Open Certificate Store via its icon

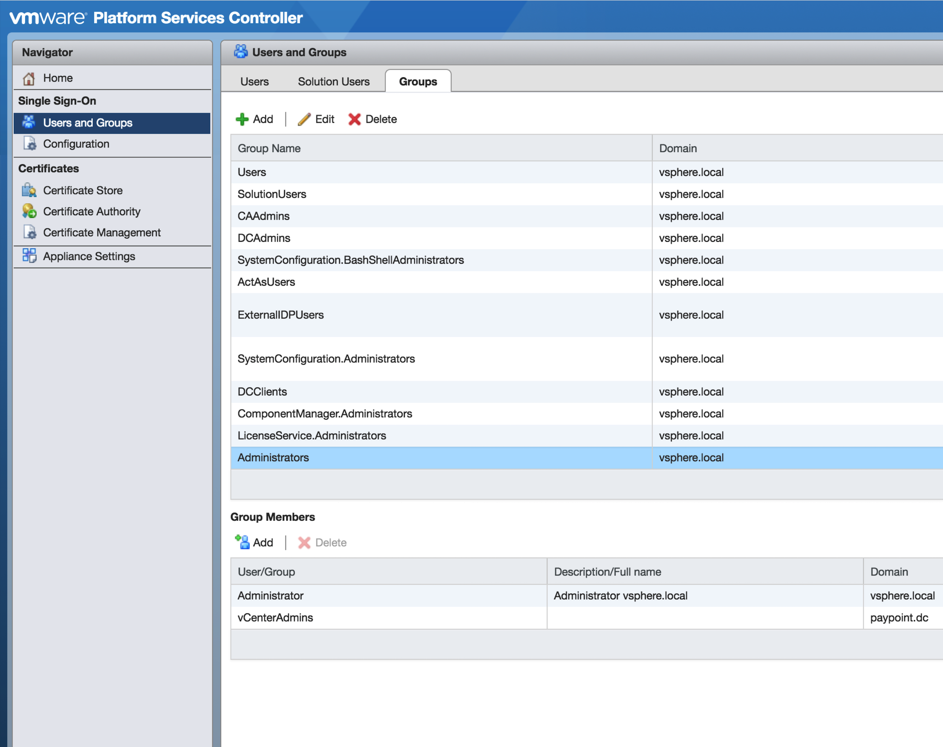click(x=29, y=190)
